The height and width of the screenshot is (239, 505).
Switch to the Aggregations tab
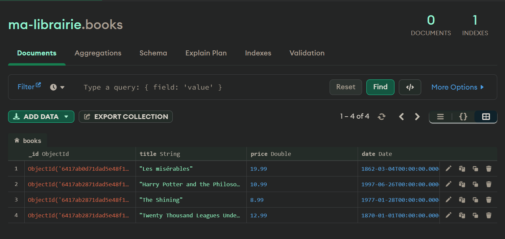(98, 53)
